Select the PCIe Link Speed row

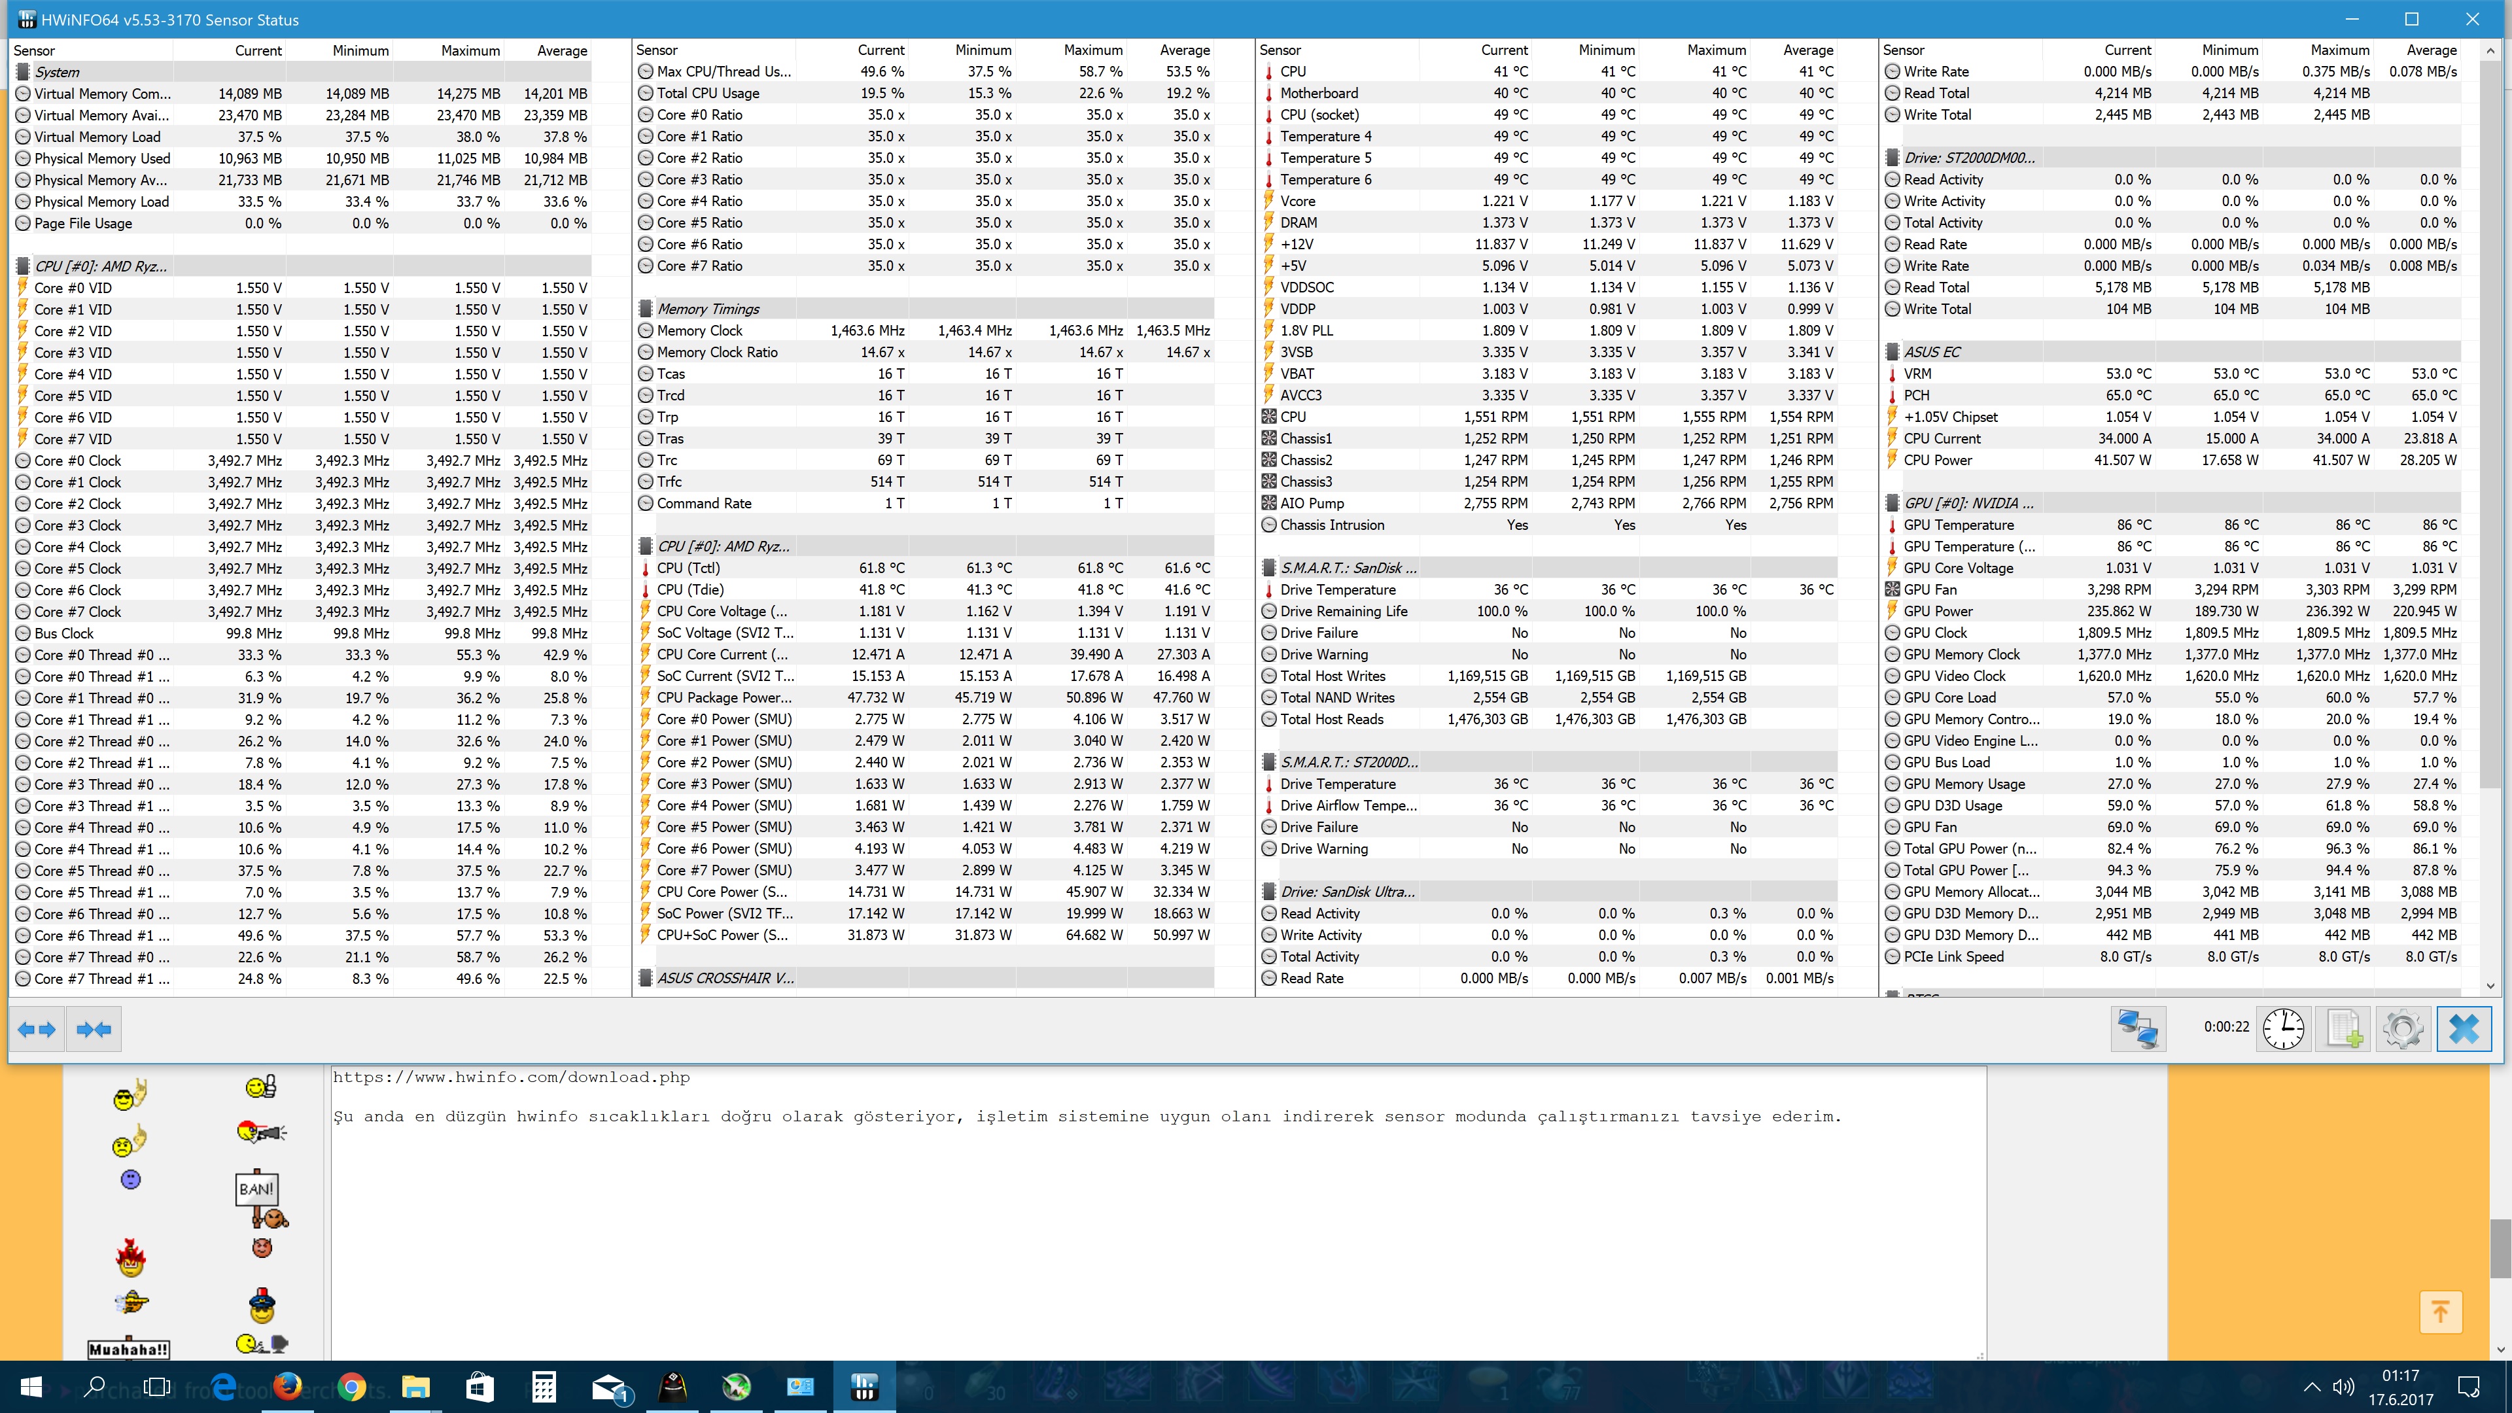[2172, 956]
